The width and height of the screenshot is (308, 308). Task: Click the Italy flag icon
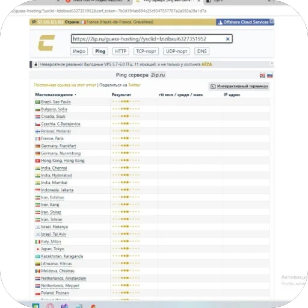point(38,242)
